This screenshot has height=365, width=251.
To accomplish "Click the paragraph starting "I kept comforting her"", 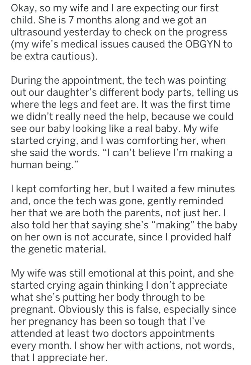I will pos(124,219).
